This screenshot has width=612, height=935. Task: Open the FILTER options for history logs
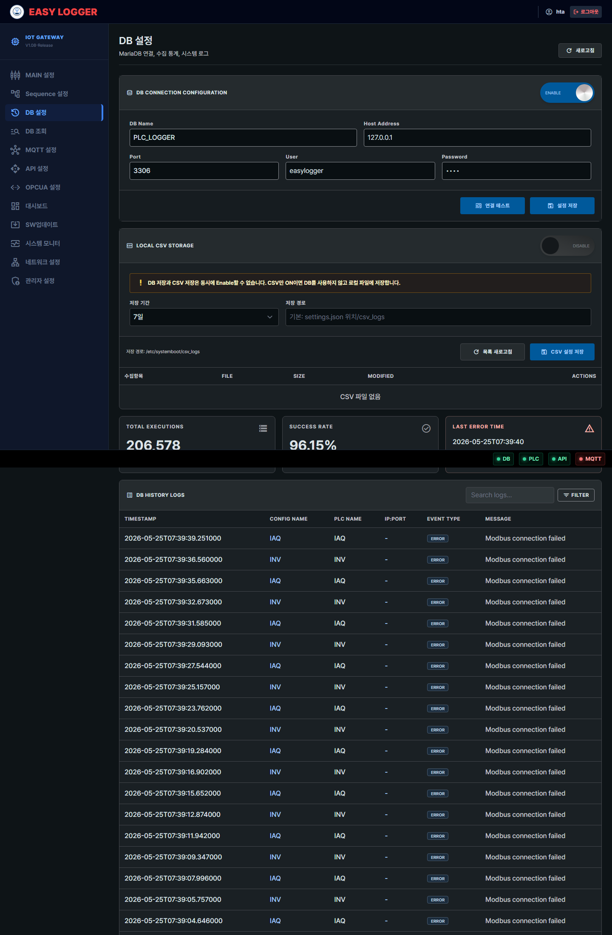pyautogui.click(x=576, y=495)
